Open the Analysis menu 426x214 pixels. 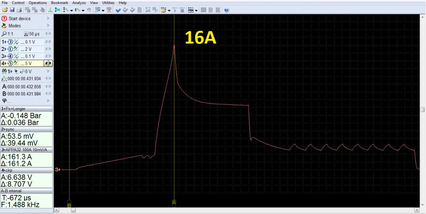(x=79, y=3)
